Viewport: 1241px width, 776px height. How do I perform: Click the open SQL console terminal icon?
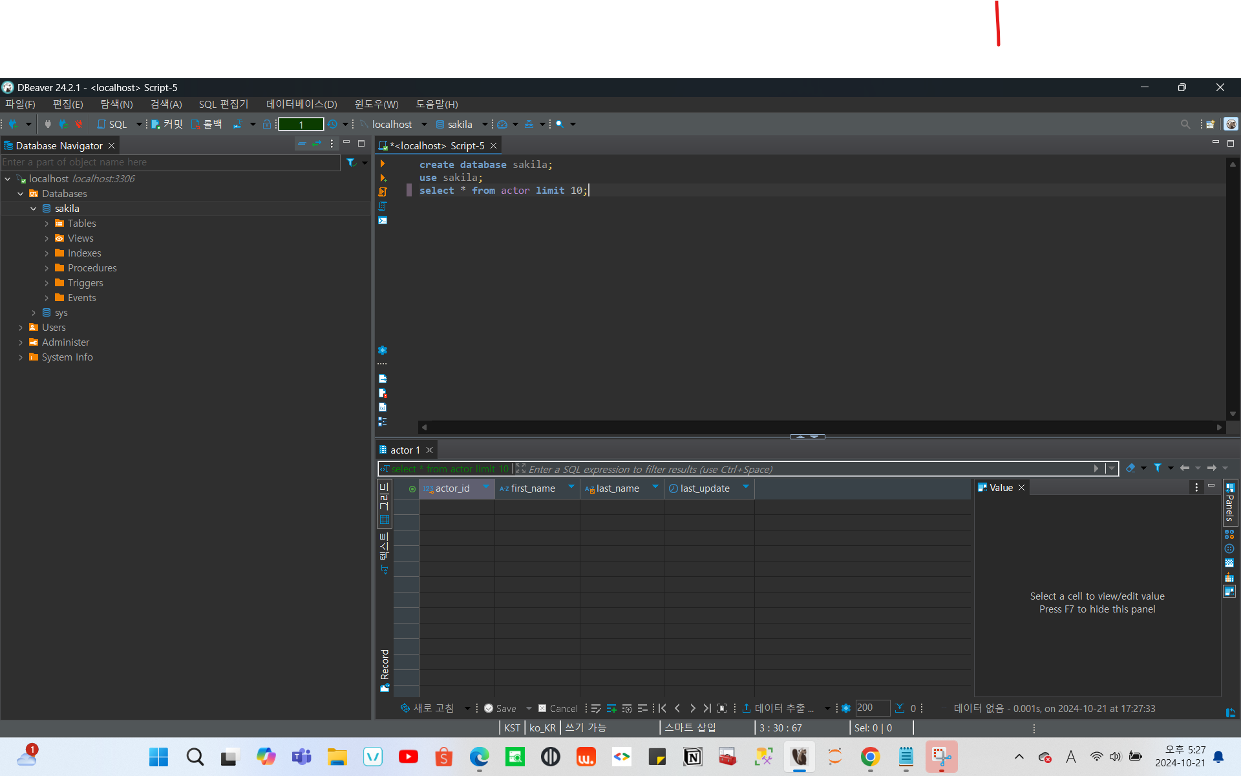(x=383, y=220)
